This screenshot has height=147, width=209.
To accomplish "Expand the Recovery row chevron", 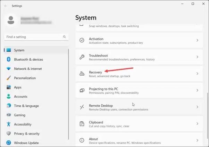I will coord(198,73).
